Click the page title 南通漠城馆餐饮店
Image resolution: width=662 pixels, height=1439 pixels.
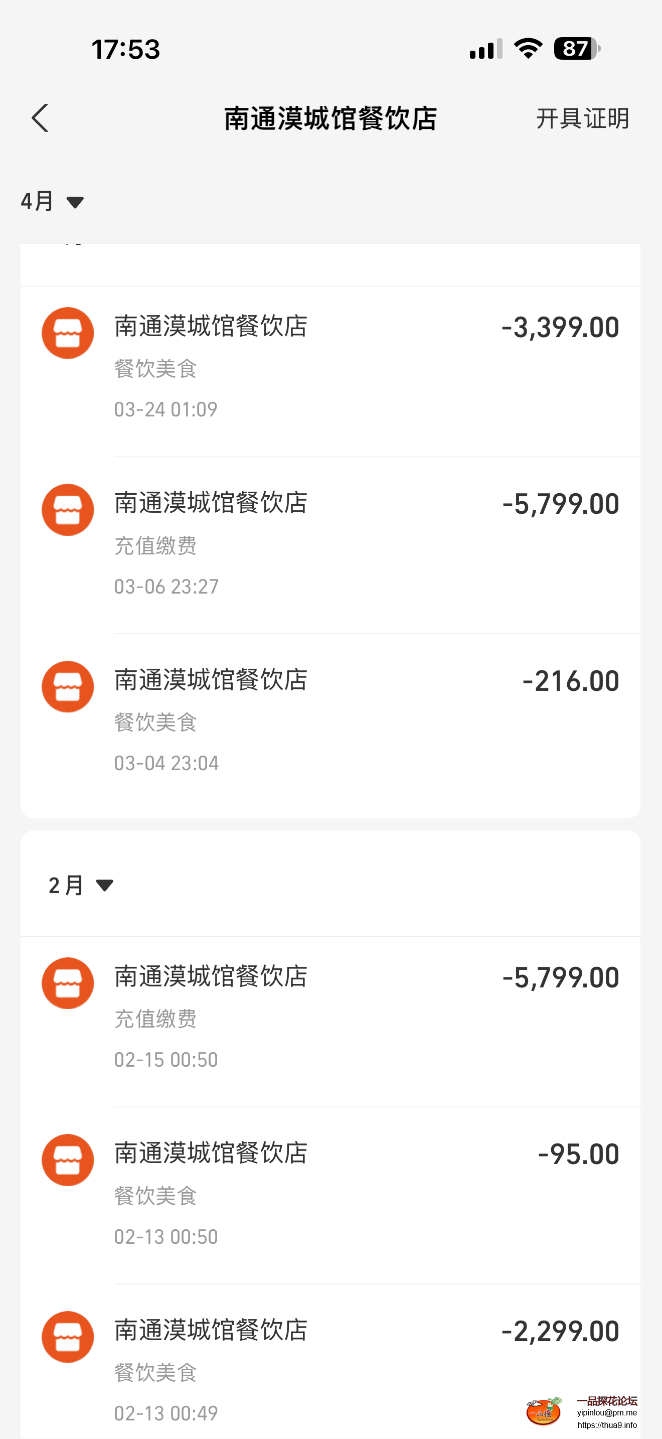click(x=330, y=118)
